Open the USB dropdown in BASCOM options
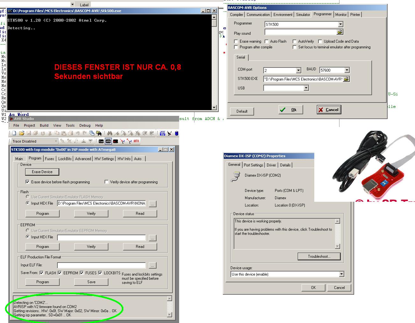The width and height of the screenshot is (415, 323). coord(306,88)
